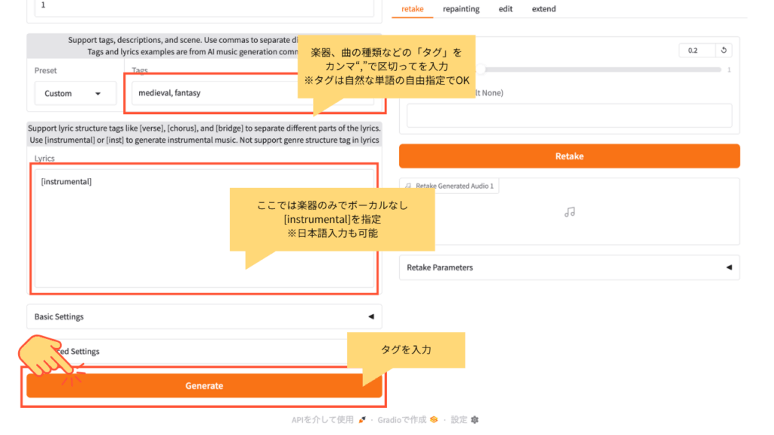Click the reset icon beside the 0.2 value
The height and width of the screenshot is (435, 774).
click(x=723, y=51)
